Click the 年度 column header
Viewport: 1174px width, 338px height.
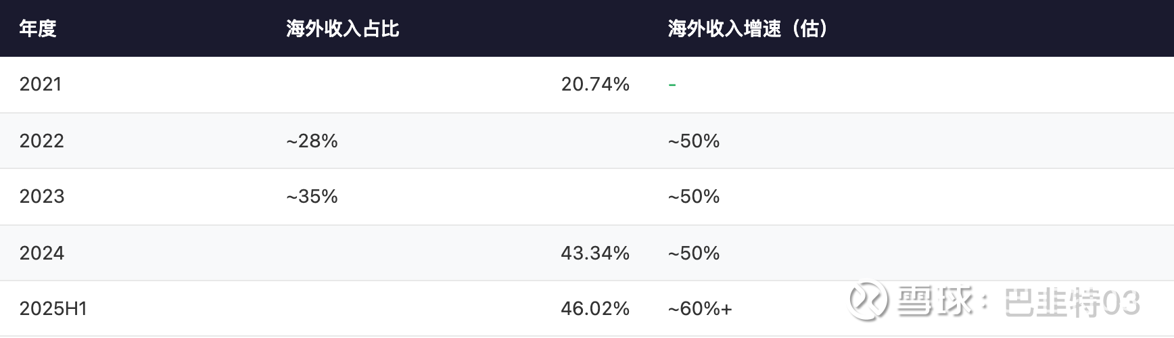click(x=38, y=28)
